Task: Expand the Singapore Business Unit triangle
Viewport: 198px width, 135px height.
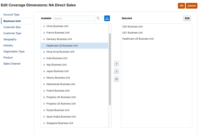Action: click(x=44, y=123)
